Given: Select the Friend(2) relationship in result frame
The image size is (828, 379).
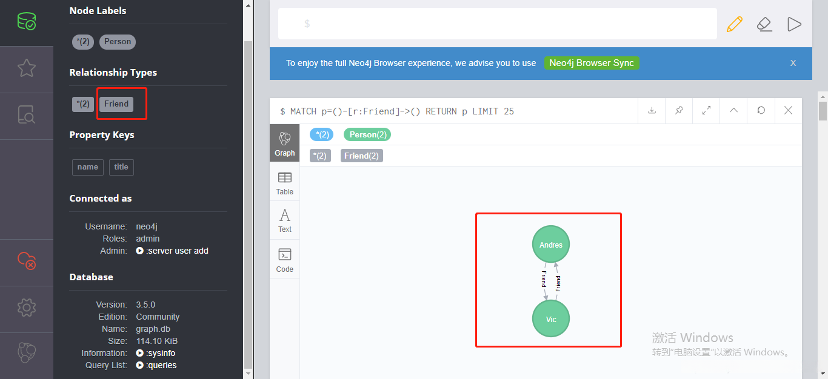Looking at the screenshot, I should point(361,156).
